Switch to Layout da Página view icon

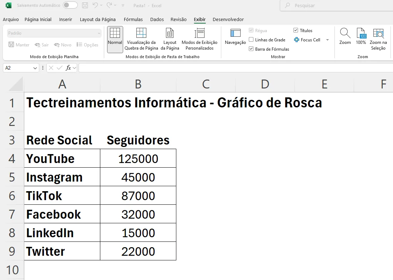click(170, 39)
